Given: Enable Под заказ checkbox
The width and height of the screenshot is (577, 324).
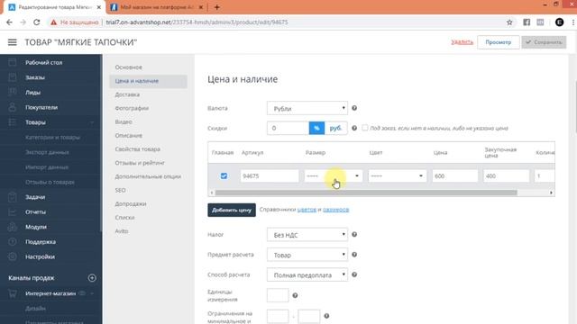Looking at the screenshot, I should point(364,128).
